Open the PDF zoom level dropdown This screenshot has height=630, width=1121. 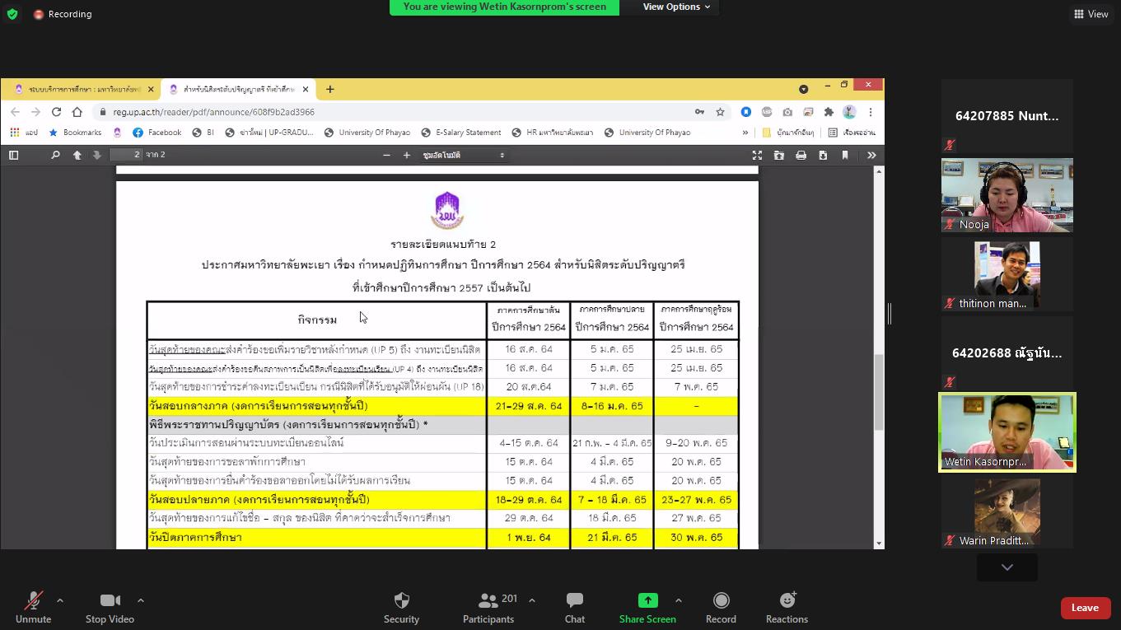[x=464, y=155]
